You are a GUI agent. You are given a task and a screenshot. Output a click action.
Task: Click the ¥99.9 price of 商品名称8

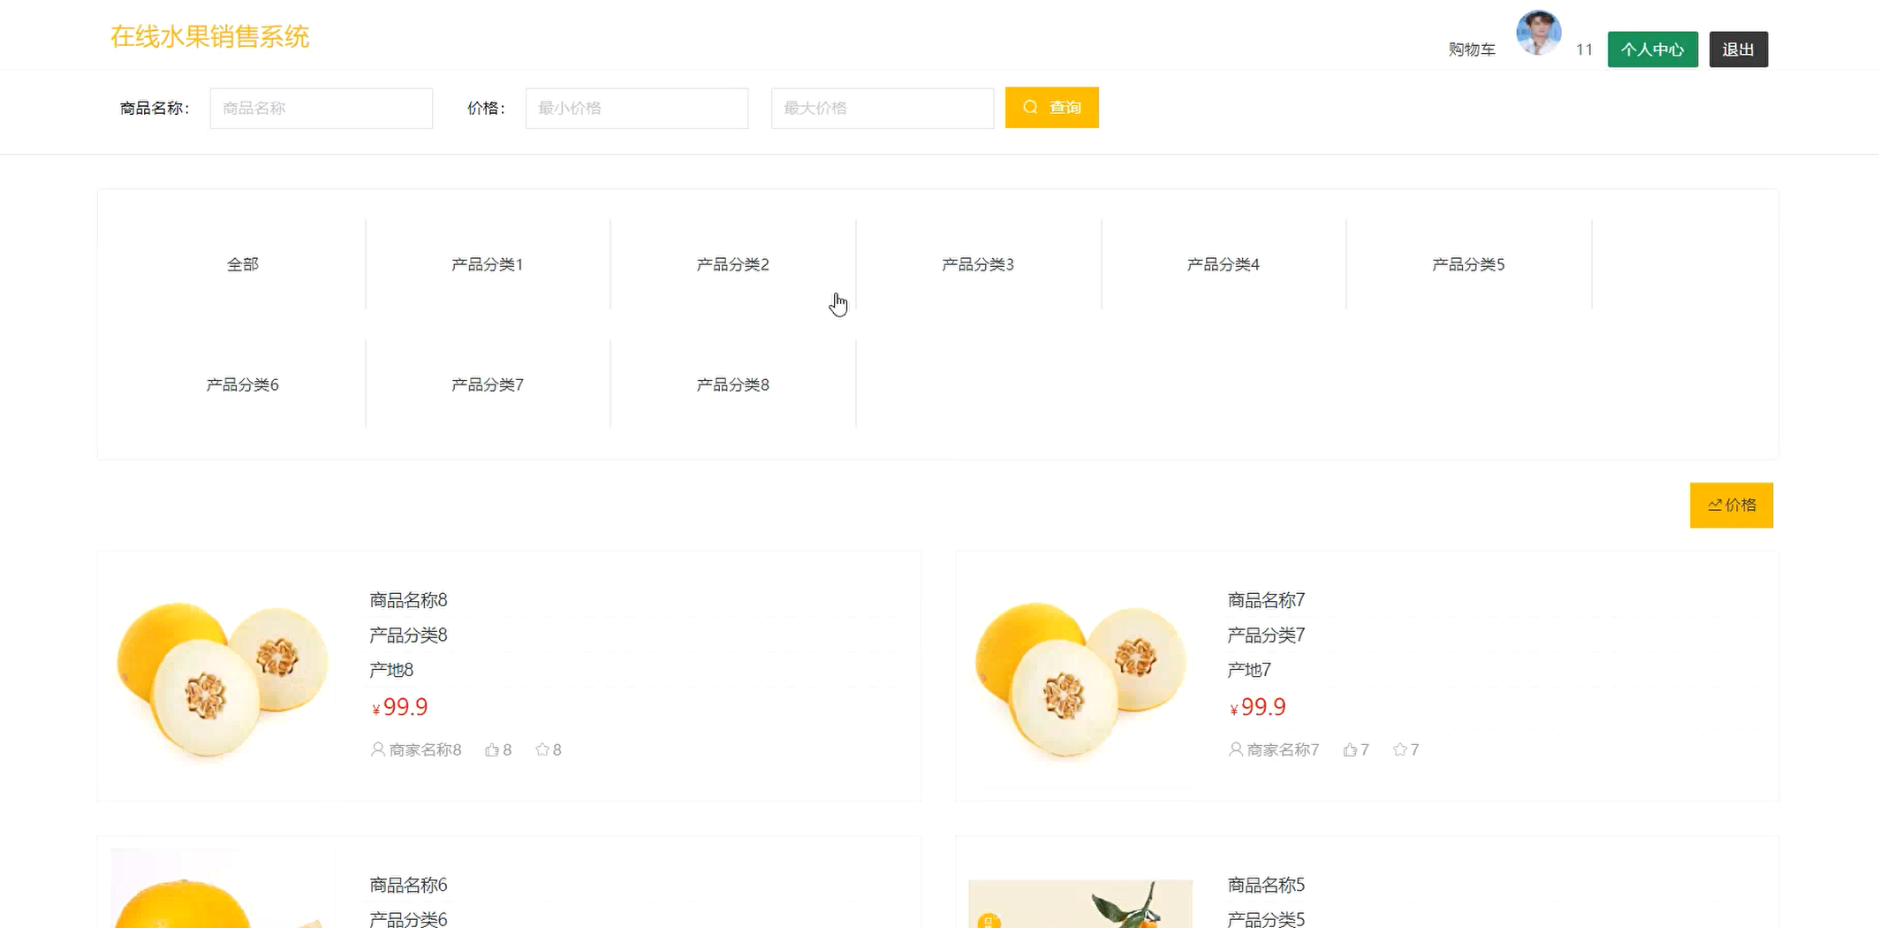tap(400, 707)
